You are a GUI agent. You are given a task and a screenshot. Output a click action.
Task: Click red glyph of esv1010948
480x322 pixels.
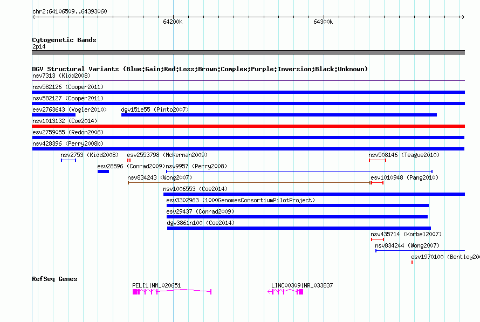377,183
